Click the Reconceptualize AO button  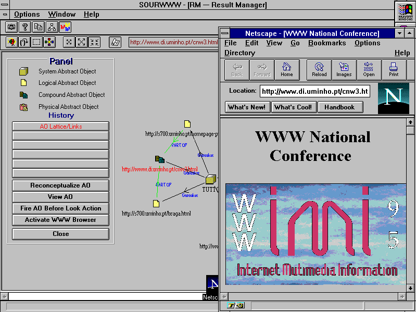pos(60,185)
